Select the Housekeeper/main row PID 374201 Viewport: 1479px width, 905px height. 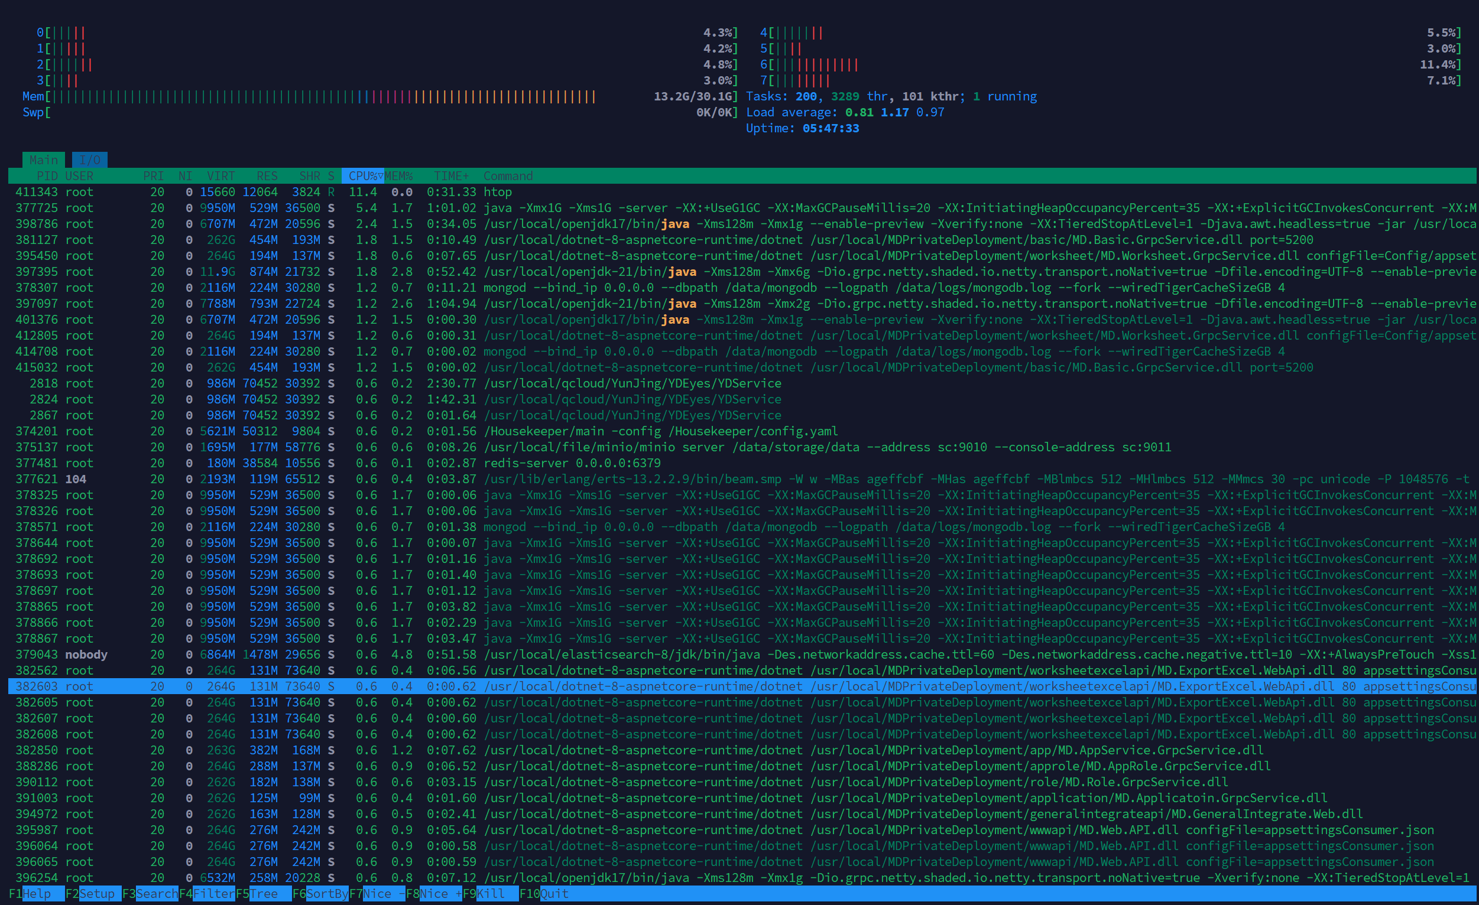point(742,431)
